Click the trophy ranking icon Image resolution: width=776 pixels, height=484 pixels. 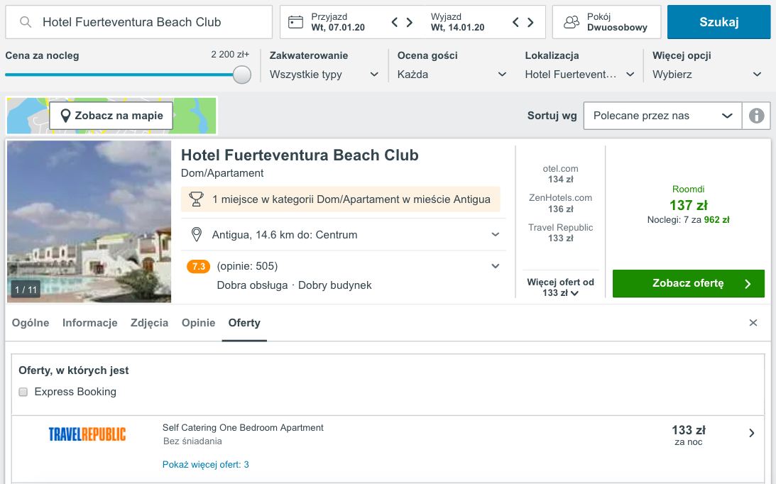pyautogui.click(x=196, y=199)
